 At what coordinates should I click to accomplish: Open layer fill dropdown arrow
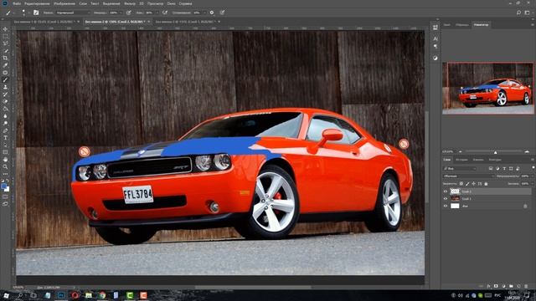[x=532, y=184]
